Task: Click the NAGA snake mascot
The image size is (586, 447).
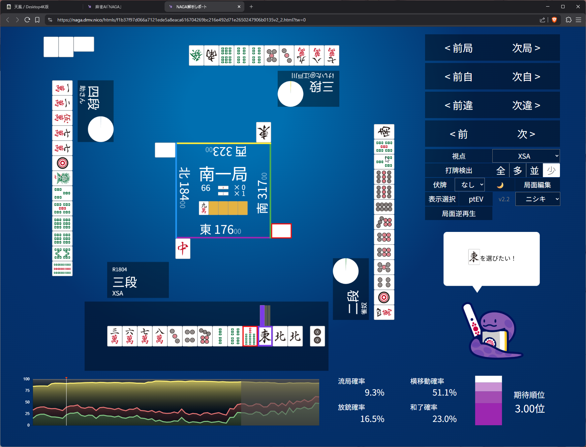Action: [x=492, y=333]
